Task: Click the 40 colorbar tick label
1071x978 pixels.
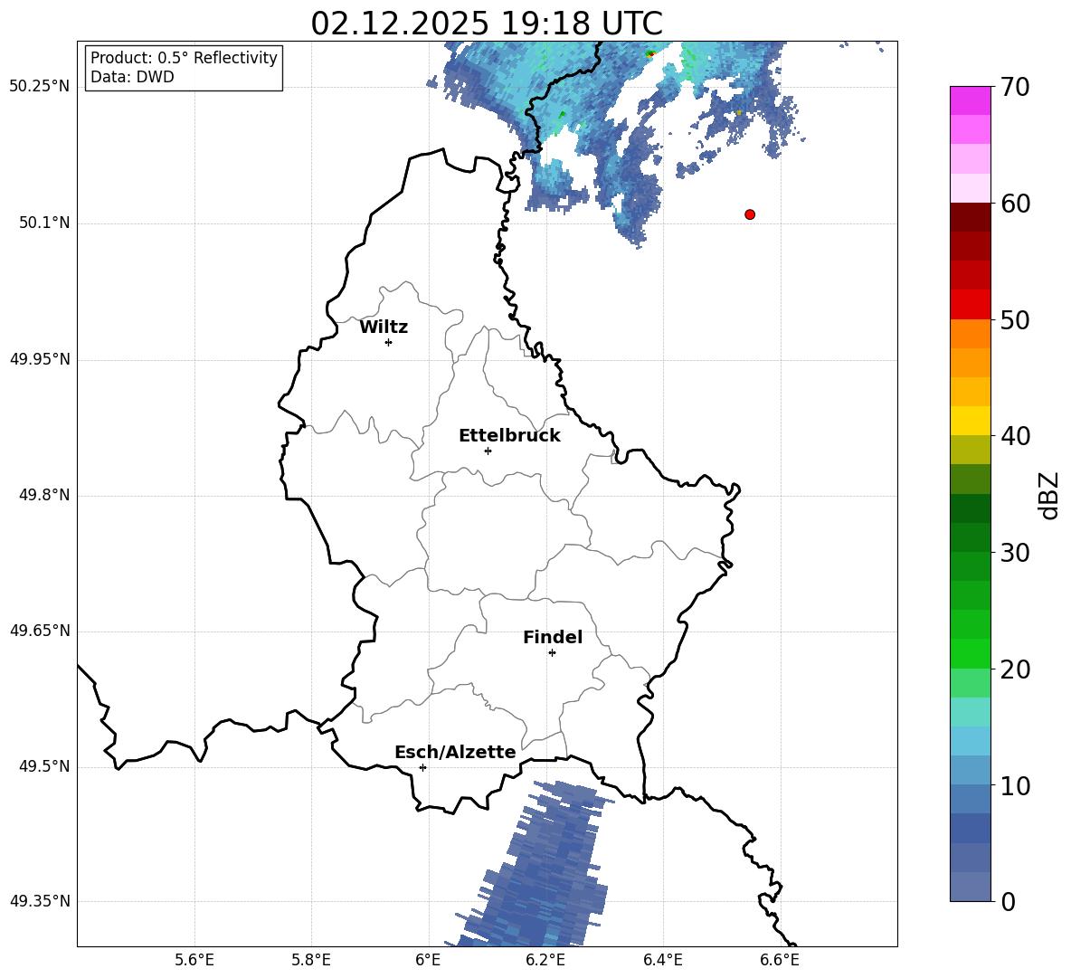Action: [1015, 436]
